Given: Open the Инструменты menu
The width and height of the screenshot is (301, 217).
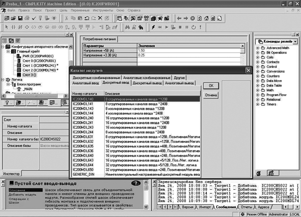Looking at the screenshot, I should (103, 10).
